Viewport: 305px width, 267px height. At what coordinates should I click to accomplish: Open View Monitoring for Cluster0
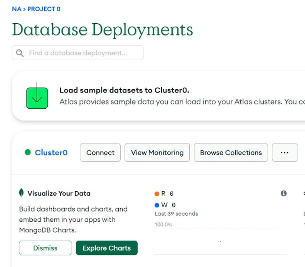[157, 153]
